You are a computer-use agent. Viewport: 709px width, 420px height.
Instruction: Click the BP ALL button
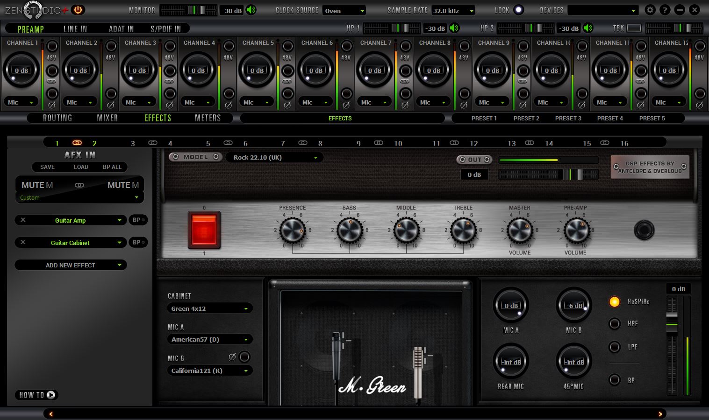tap(112, 167)
